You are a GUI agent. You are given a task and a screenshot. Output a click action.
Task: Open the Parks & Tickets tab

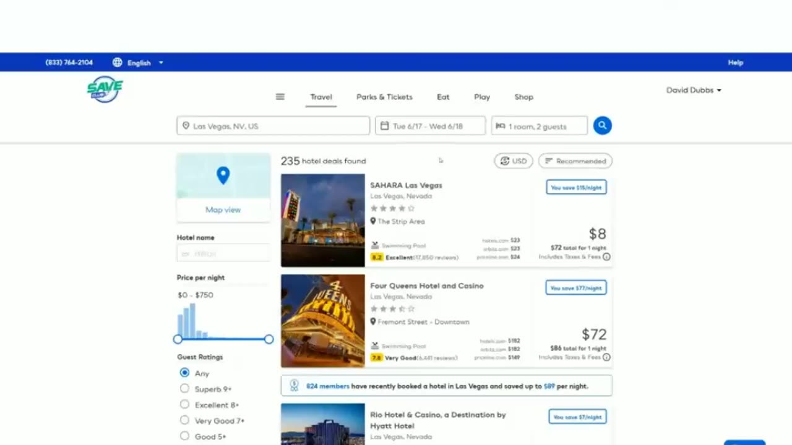[x=384, y=97]
